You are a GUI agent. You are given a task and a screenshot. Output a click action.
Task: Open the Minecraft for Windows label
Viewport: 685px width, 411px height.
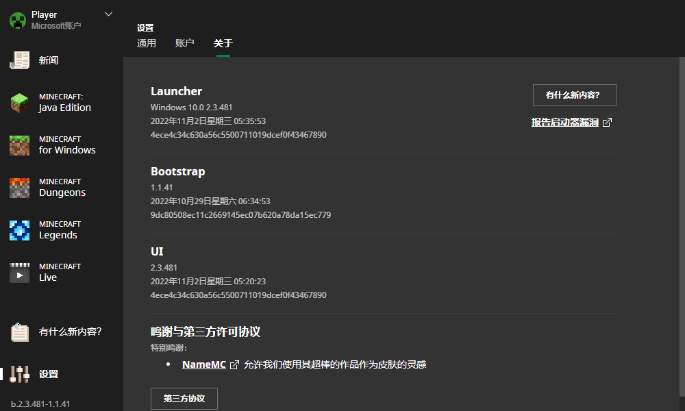pos(67,145)
